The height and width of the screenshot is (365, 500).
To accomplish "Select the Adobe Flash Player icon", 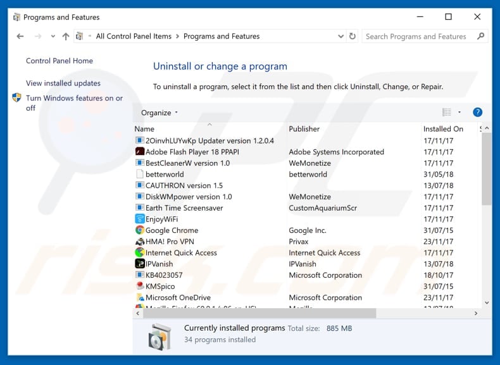I will (140, 151).
